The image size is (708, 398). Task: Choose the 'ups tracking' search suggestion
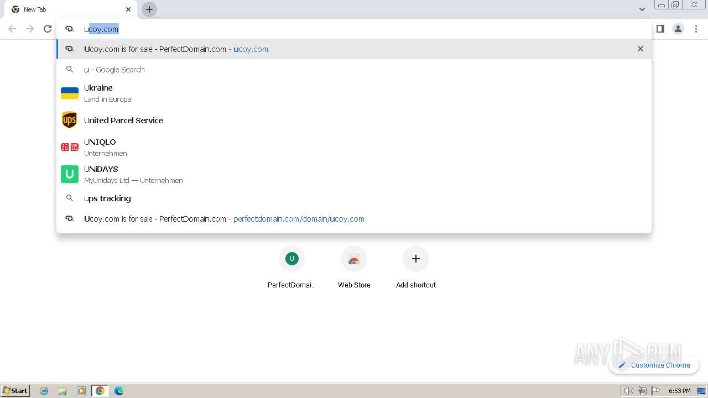coord(354,198)
